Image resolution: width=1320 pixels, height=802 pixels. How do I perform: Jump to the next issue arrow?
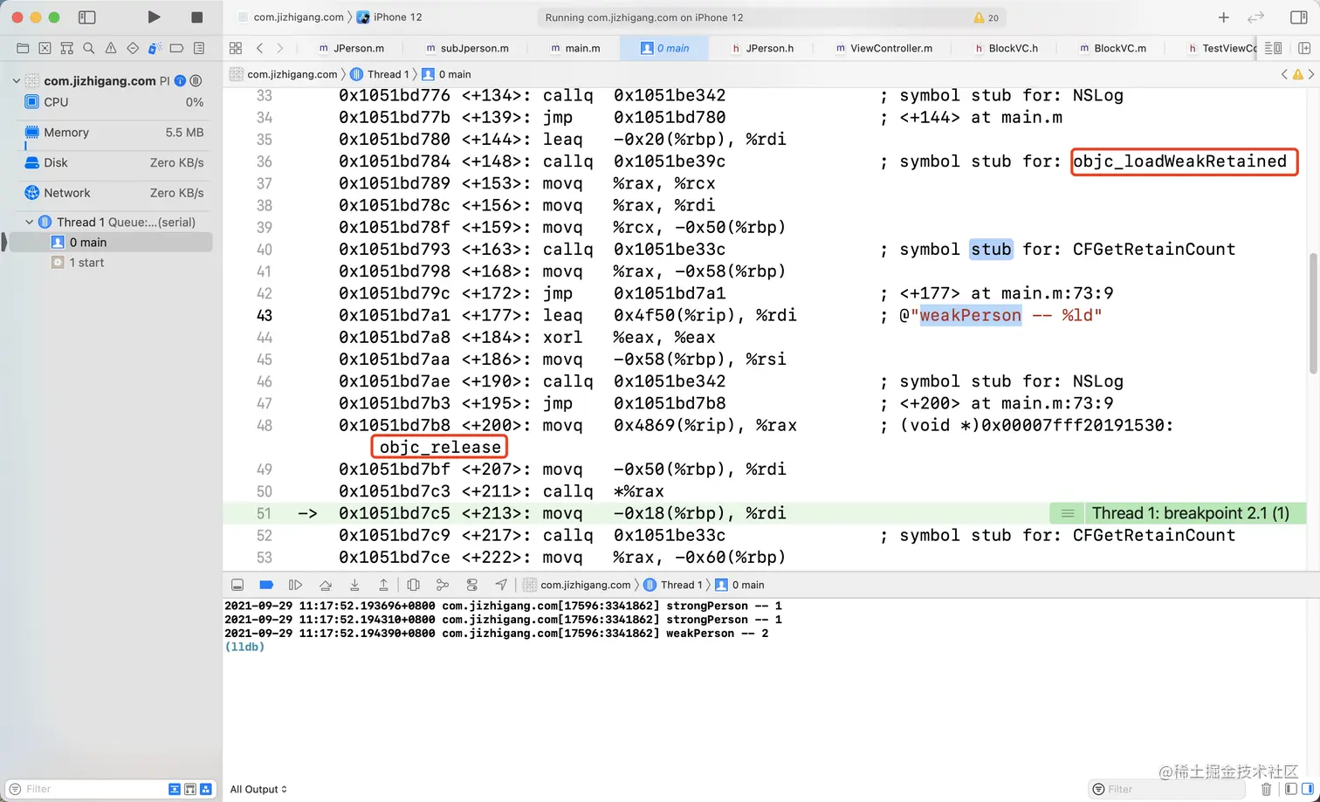(x=1310, y=74)
